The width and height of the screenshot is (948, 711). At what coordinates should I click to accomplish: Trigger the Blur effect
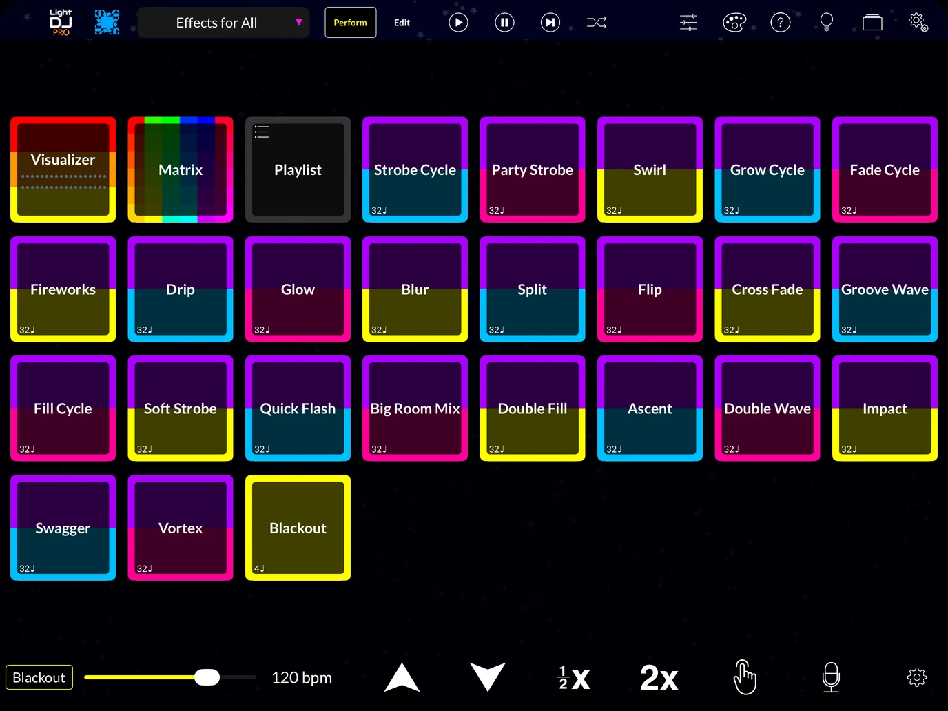coord(415,289)
